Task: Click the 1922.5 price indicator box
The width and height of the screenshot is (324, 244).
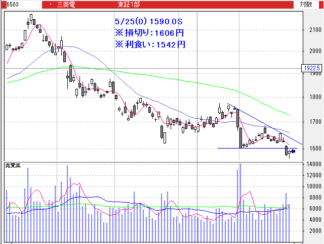Action: click(x=313, y=68)
